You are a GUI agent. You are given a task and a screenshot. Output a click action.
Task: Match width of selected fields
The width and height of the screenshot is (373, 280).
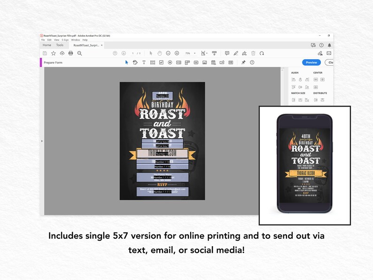coord(300,100)
